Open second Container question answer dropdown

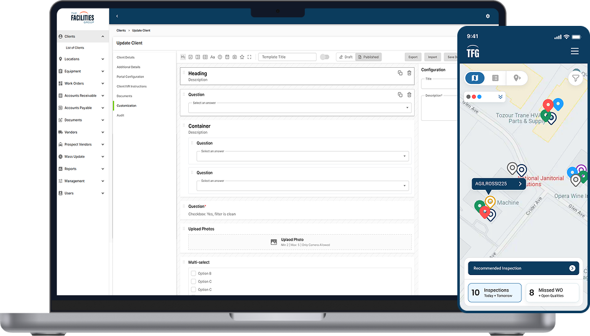(x=302, y=186)
